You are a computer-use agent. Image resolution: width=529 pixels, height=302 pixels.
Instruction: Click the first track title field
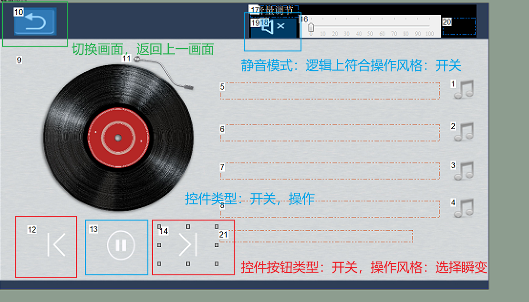coord(329,91)
